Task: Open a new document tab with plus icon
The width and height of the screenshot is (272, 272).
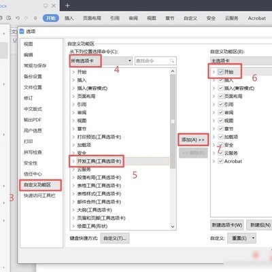Action: 67,5
